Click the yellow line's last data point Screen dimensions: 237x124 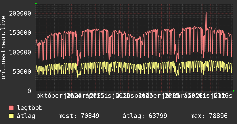point(232,64)
